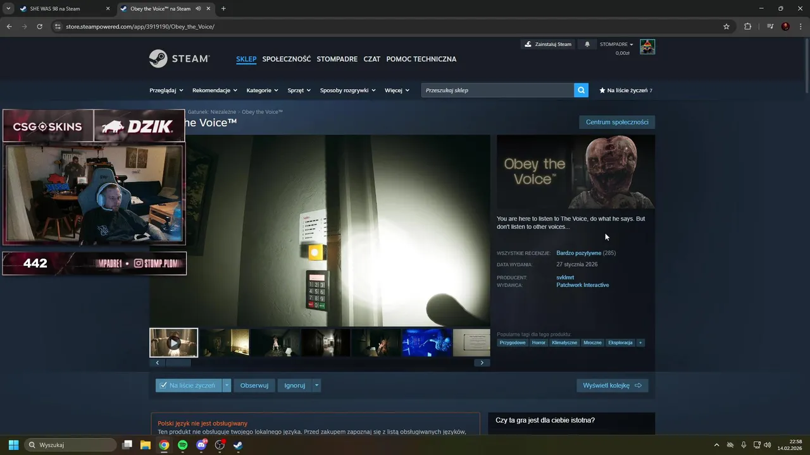This screenshot has width=810, height=455.
Task: Open the Więcej dropdown menu
Action: click(397, 90)
